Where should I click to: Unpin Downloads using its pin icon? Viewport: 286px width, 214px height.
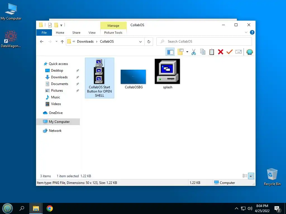[x=78, y=77]
